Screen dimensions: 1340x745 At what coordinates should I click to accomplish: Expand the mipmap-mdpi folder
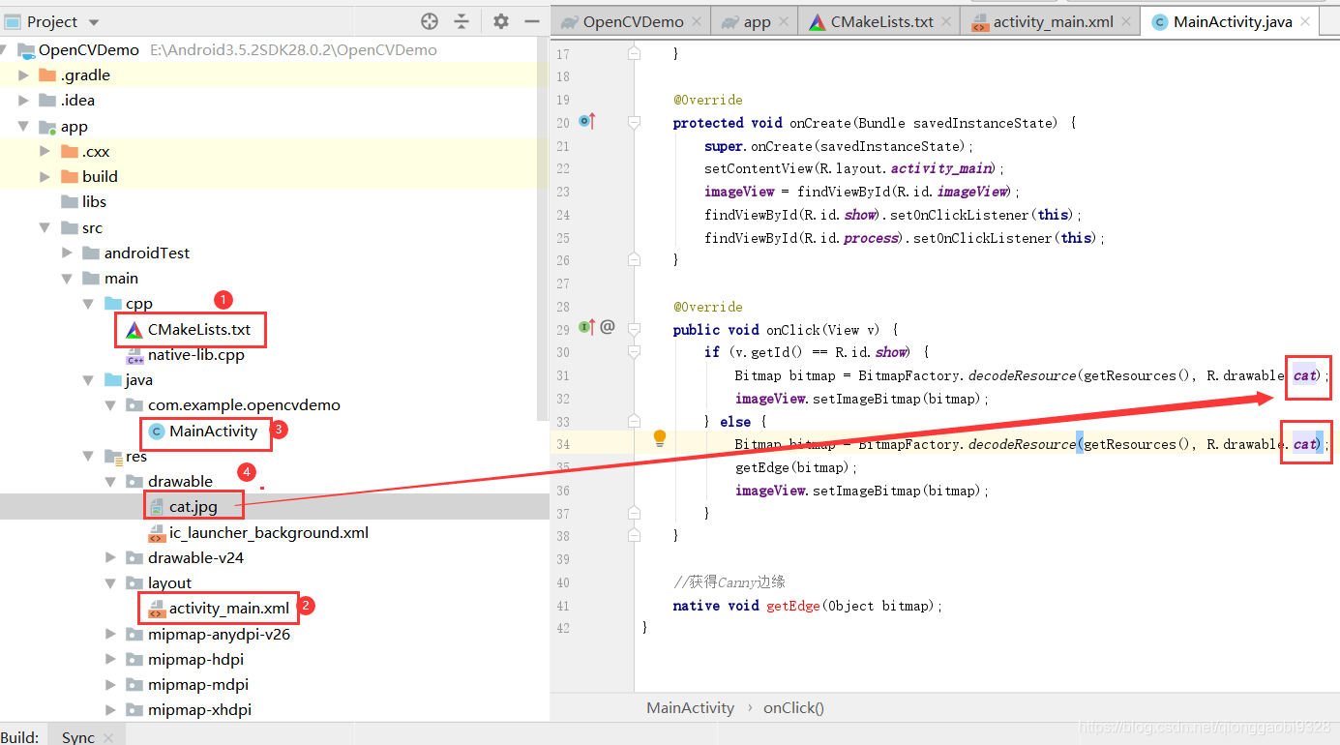click(111, 685)
